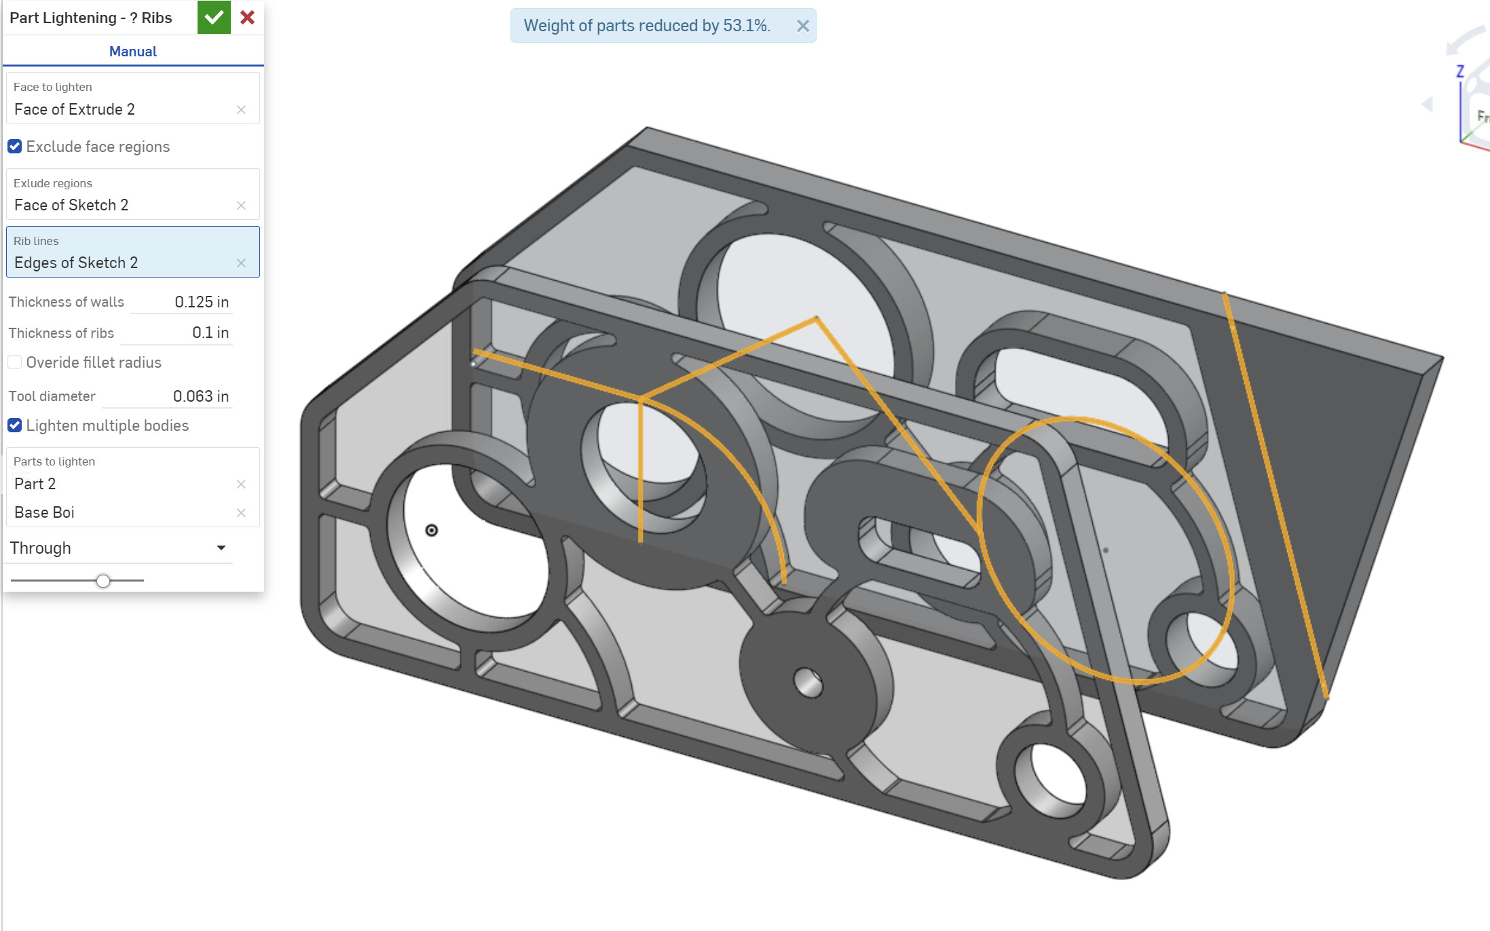Edit the Tool diameter value
This screenshot has height=931, width=1490.
coord(168,396)
